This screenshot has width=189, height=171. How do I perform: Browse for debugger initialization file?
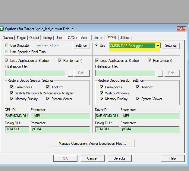(x=160, y=73)
